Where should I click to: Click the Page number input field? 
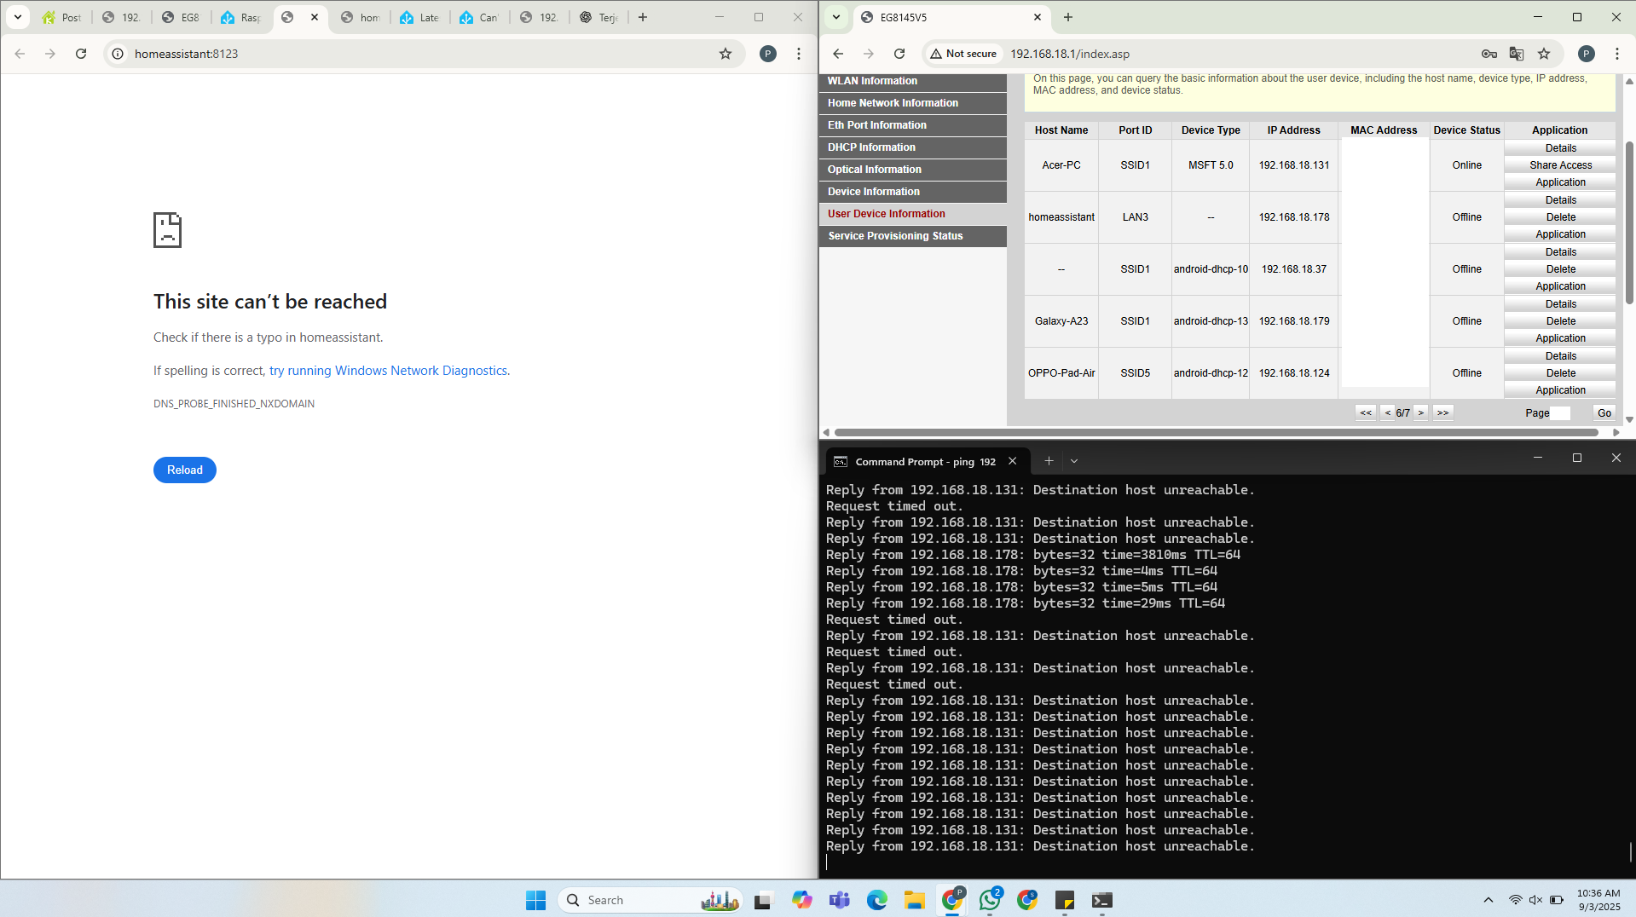pyautogui.click(x=1560, y=413)
